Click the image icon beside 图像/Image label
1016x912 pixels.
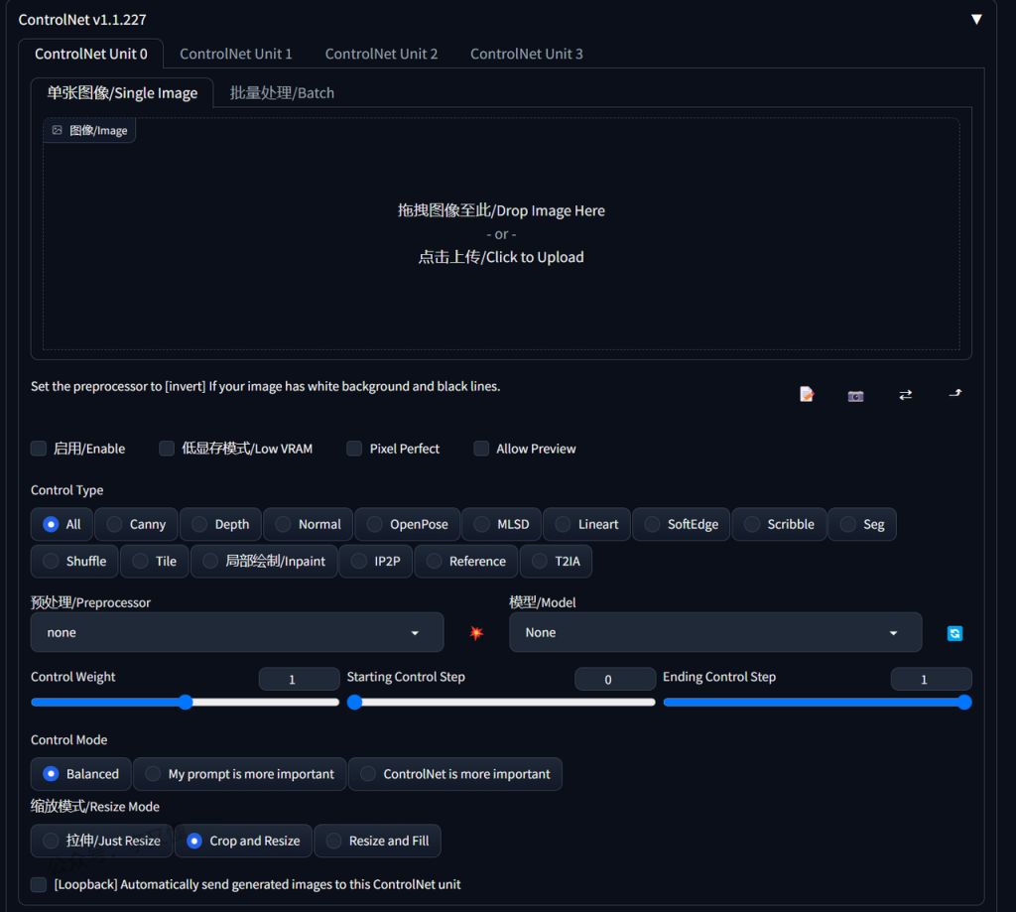tap(57, 130)
